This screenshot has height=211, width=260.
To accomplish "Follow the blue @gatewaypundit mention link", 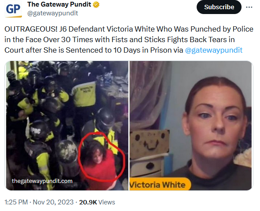I will point(213,50).
